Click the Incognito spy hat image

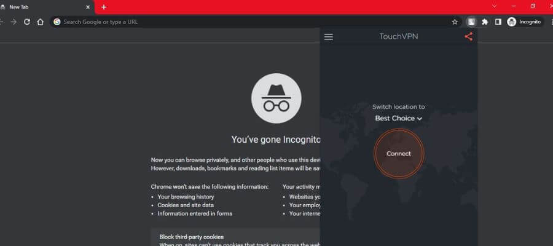coord(276,98)
